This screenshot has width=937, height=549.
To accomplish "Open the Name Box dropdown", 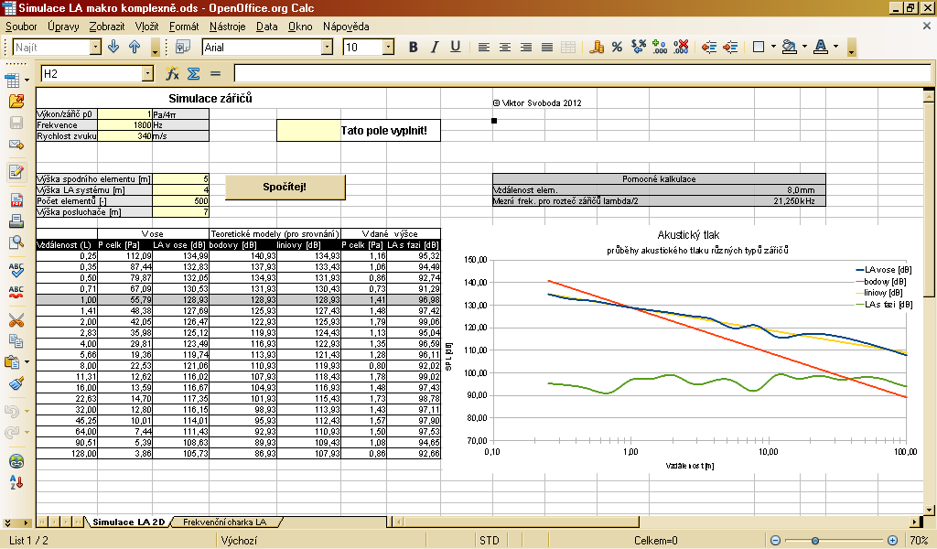I will pos(147,74).
